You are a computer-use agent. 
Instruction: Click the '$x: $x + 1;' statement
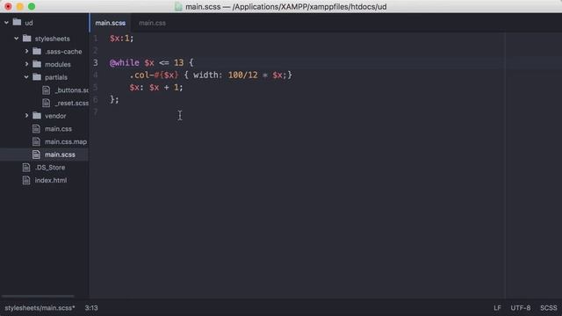point(156,88)
